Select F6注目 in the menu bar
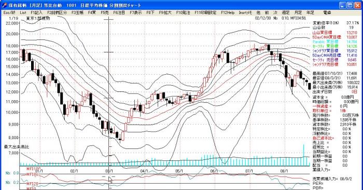 point(119,12)
